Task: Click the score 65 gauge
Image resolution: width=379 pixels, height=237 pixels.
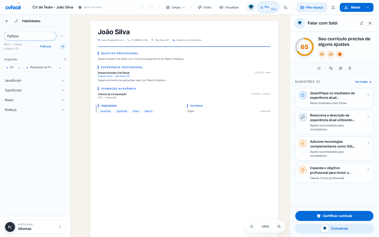Action: (305, 47)
